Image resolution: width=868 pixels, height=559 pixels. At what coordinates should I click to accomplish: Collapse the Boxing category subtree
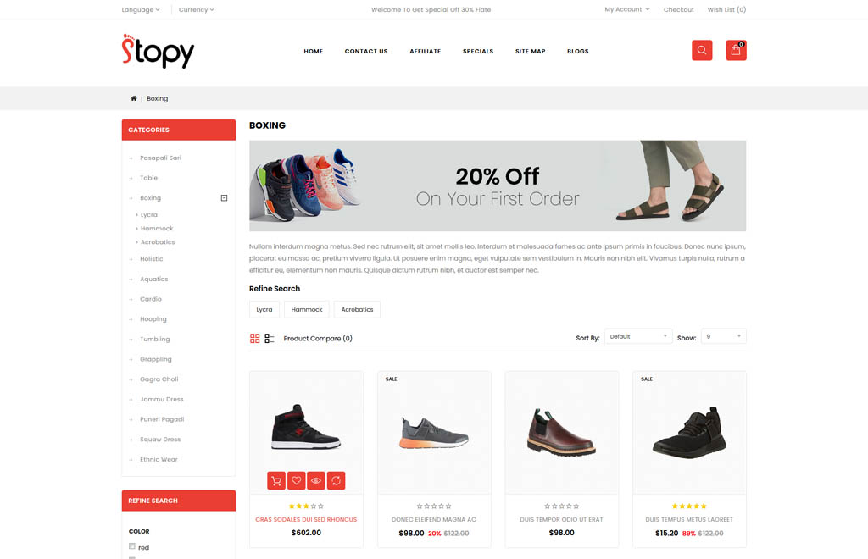coord(224,198)
